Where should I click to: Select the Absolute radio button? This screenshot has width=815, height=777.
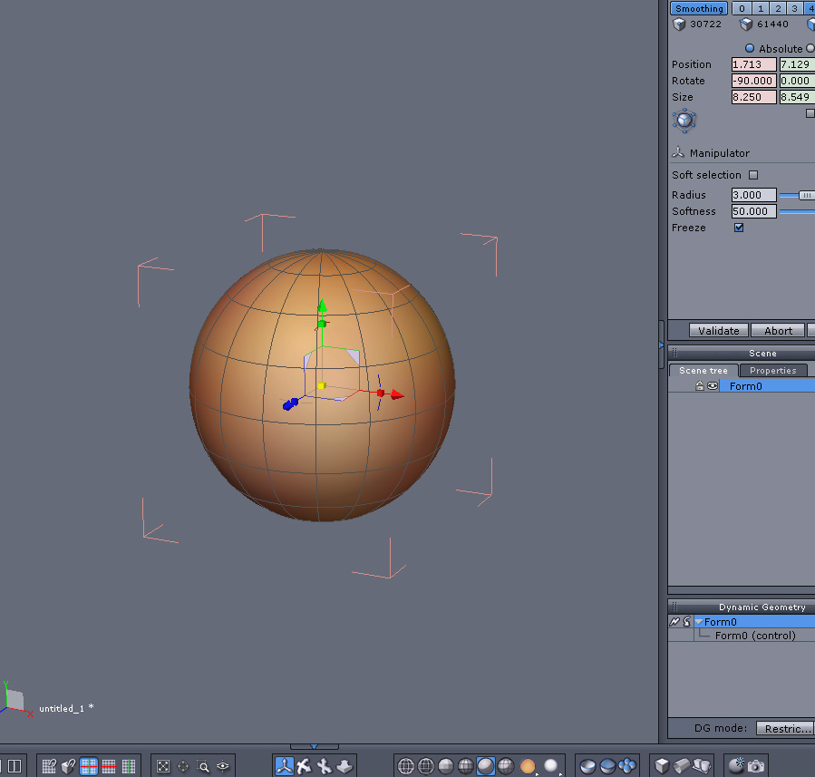click(750, 48)
